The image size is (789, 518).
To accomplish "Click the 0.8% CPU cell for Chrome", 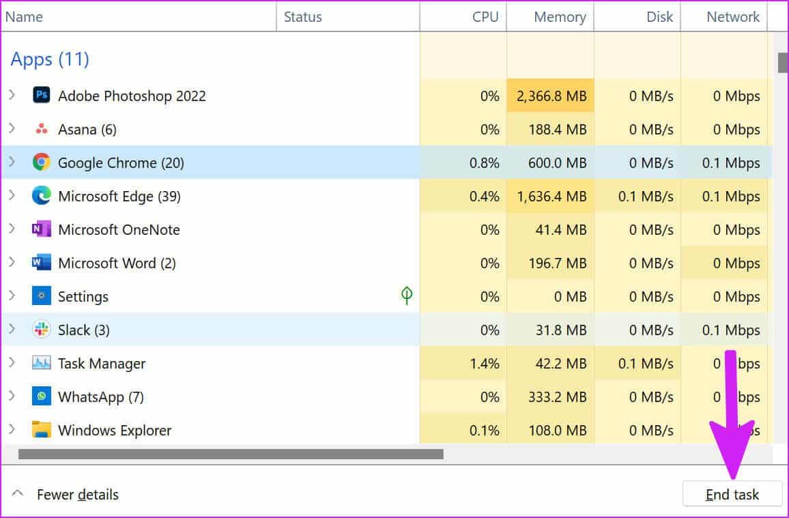I will [x=463, y=162].
